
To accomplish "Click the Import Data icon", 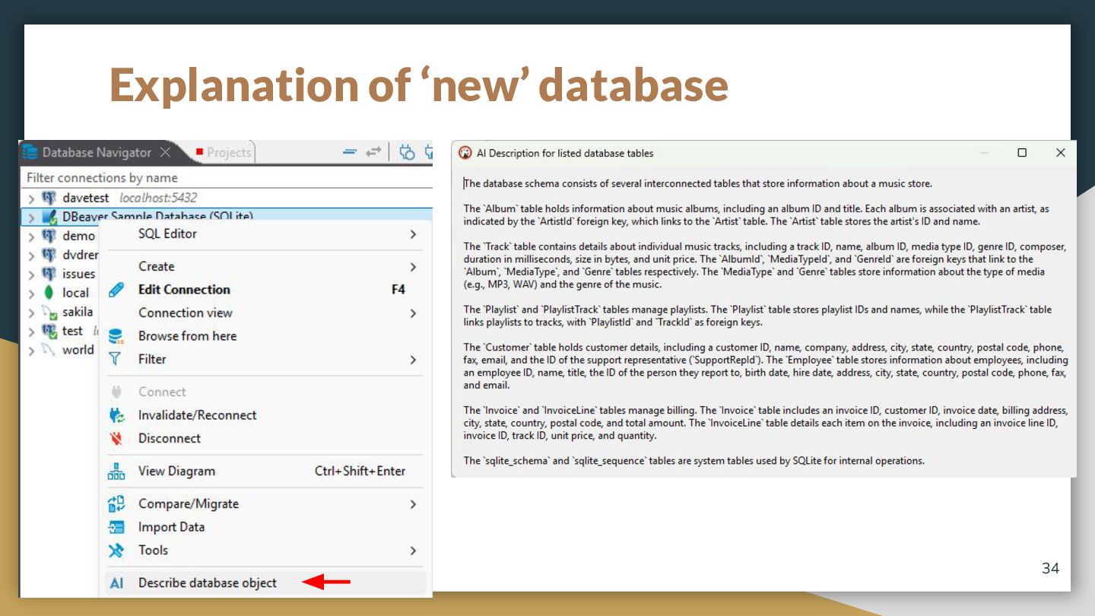I will click(116, 527).
